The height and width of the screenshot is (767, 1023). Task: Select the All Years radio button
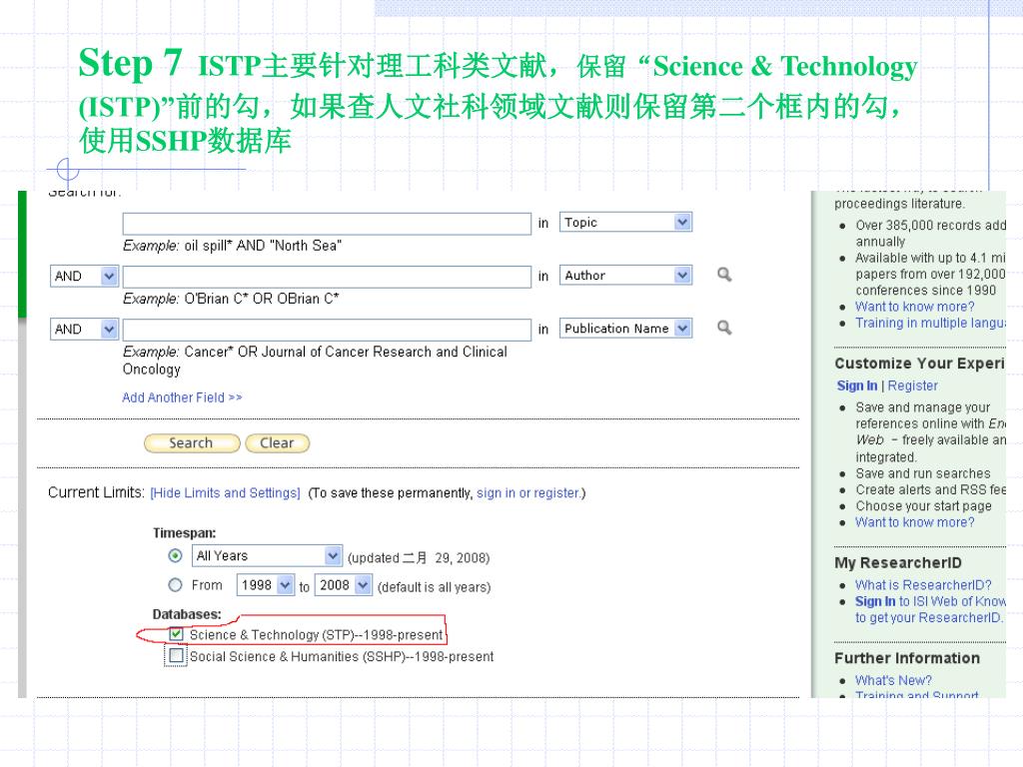pyautogui.click(x=175, y=555)
